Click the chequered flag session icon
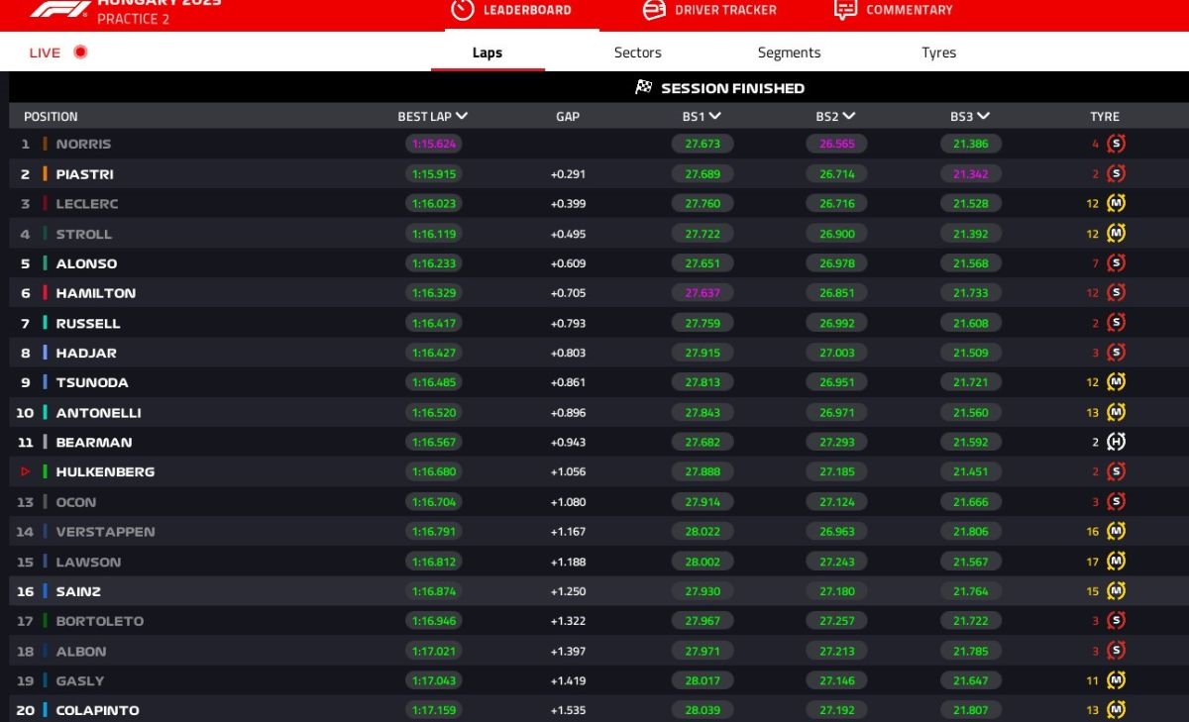The height and width of the screenshot is (722, 1189). coord(644,88)
